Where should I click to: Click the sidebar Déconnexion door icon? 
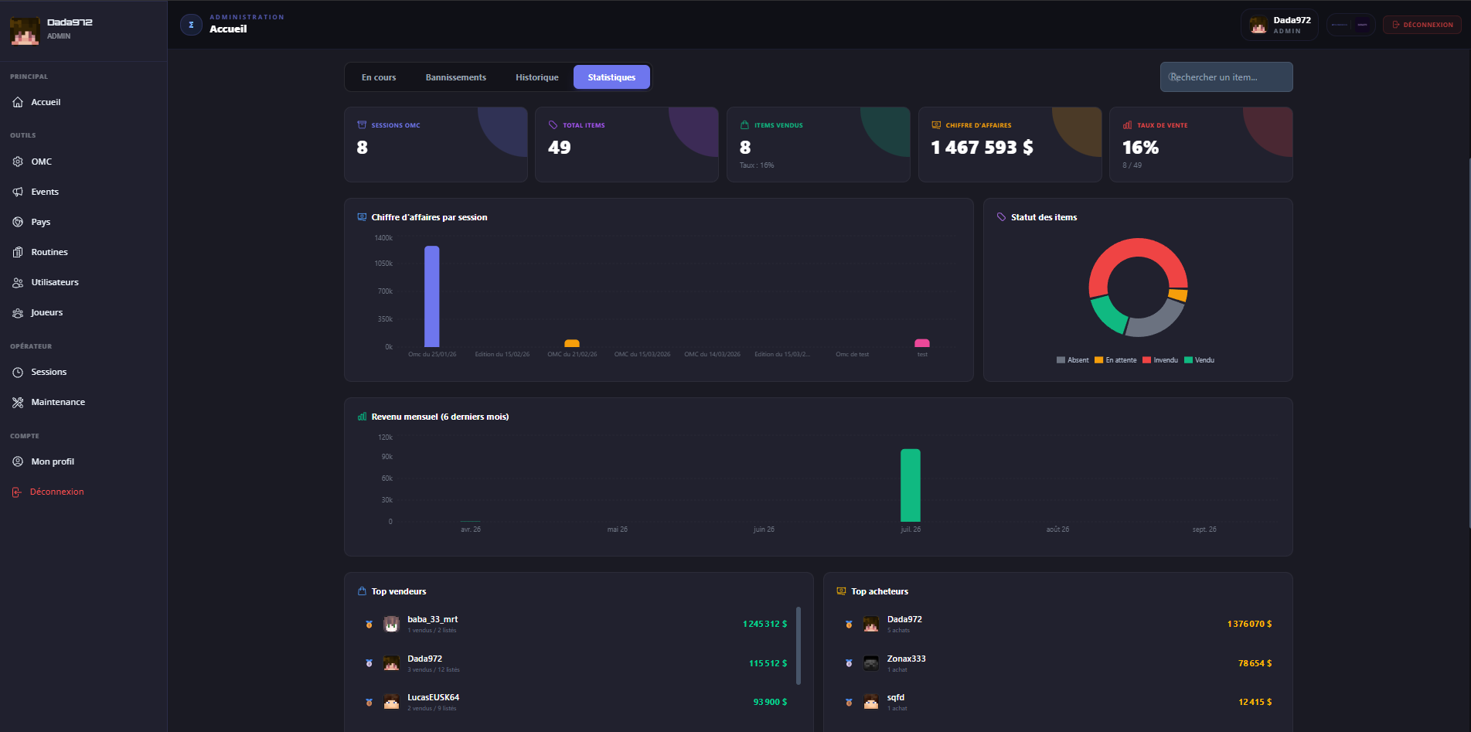[16, 492]
